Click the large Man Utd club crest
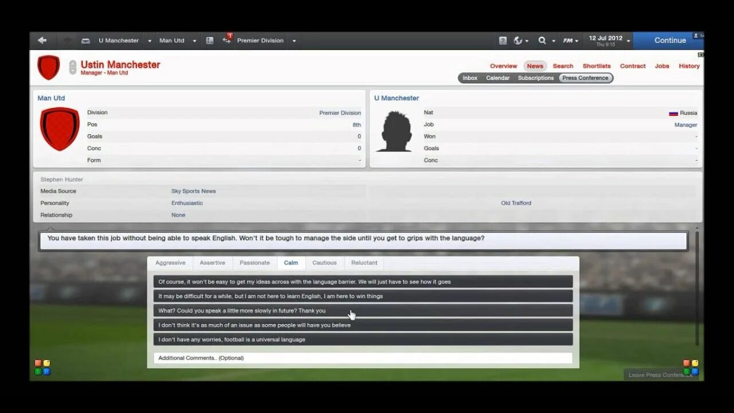This screenshot has width=734, height=413. pyautogui.click(x=60, y=129)
